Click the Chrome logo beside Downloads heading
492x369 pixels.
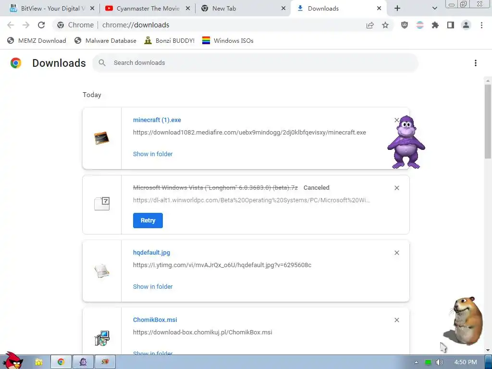click(x=16, y=63)
